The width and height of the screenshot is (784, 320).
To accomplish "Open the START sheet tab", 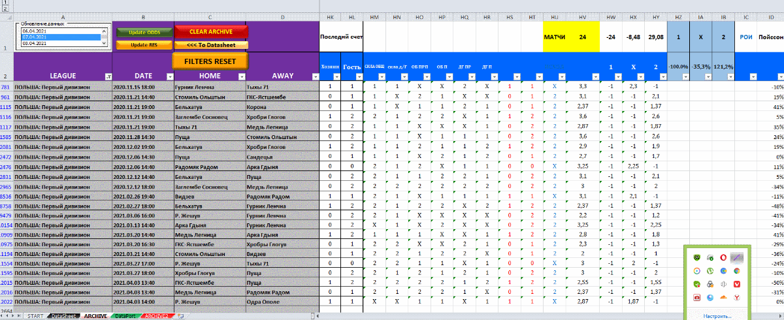I will click(35, 316).
